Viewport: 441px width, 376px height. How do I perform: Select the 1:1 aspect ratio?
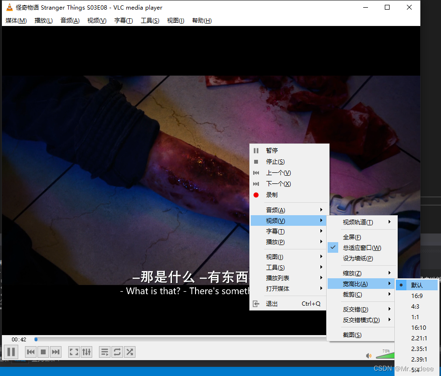tap(417, 317)
